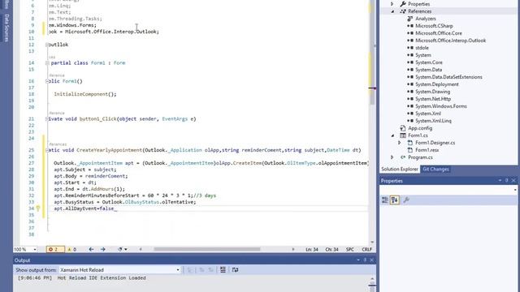520x292 pixels.
Task: Expand the Properties node in Solution Explorer
Action: 392,4
